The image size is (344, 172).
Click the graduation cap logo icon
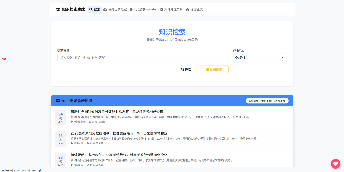[x=58, y=9]
